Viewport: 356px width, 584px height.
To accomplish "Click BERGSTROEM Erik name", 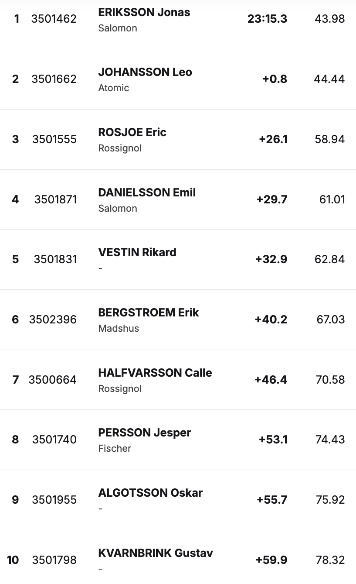I will coord(149,313).
